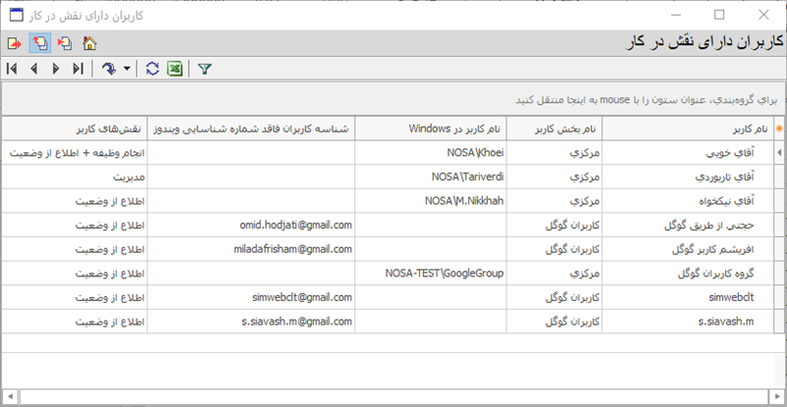Open the filter funnel tool
The height and width of the screenshot is (407, 787).
coord(204,69)
